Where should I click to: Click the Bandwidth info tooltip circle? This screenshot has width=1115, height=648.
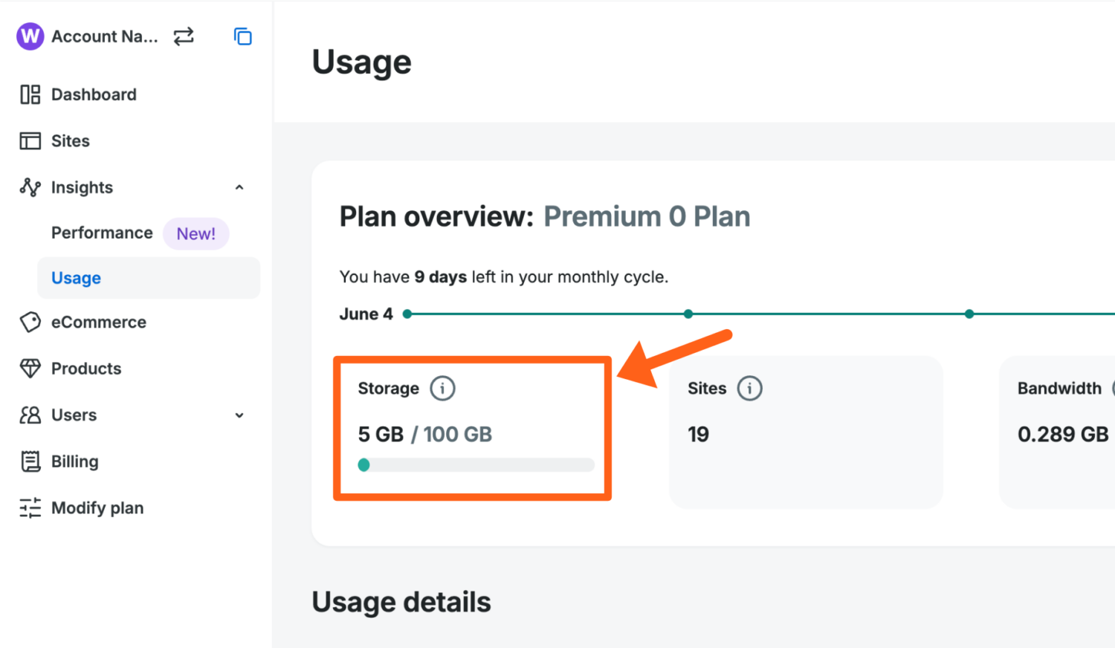(1113, 388)
